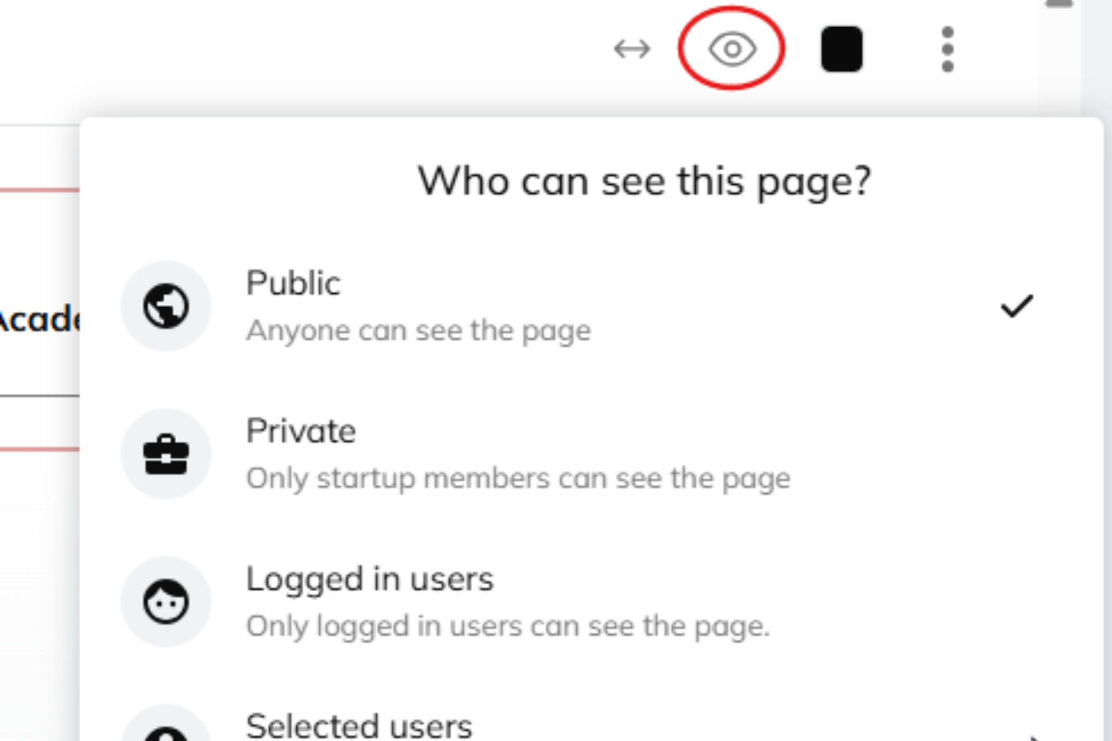The width and height of the screenshot is (1112, 741).
Task: Click the globe icon beside Public
Action: tap(166, 306)
